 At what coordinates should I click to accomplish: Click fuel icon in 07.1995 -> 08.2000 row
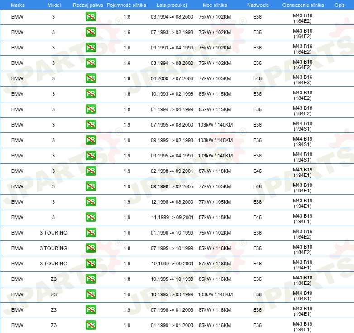click(91, 125)
